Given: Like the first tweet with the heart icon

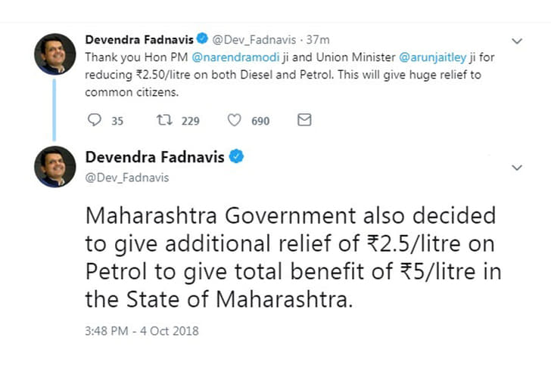Looking at the screenshot, I should point(235,120).
